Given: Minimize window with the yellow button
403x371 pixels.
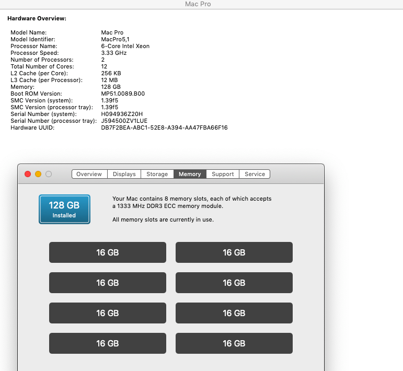Looking at the screenshot, I should [x=38, y=174].
